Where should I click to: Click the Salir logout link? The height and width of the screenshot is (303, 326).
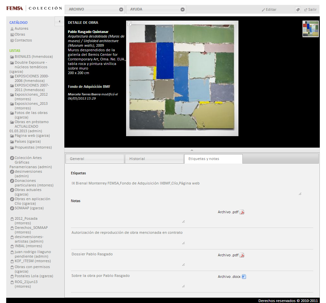(x=312, y=9)
